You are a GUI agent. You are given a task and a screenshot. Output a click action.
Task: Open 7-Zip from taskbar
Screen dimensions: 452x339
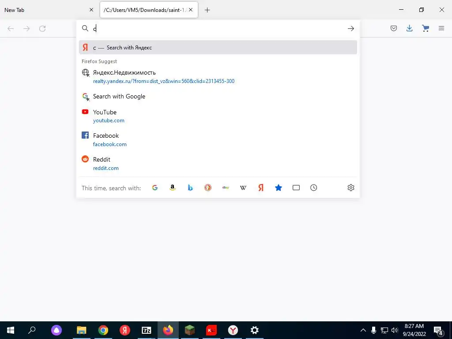147,330
